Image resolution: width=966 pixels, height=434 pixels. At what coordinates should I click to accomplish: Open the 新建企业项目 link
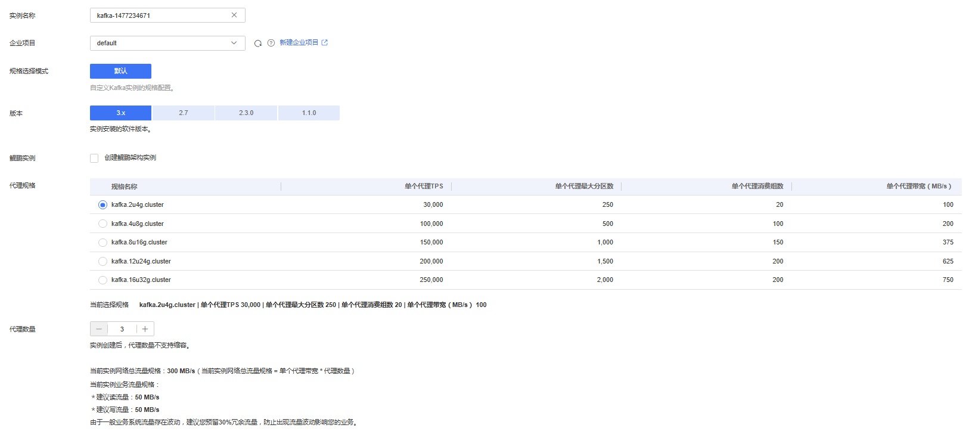click(299, 43)
